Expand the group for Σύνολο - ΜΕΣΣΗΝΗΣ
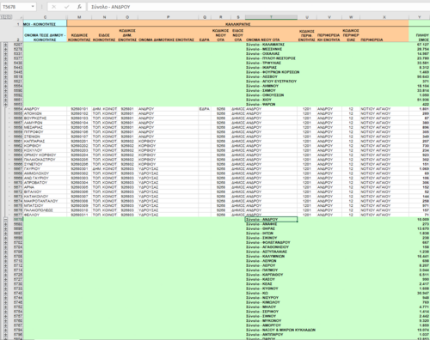 tap(5, 49)
